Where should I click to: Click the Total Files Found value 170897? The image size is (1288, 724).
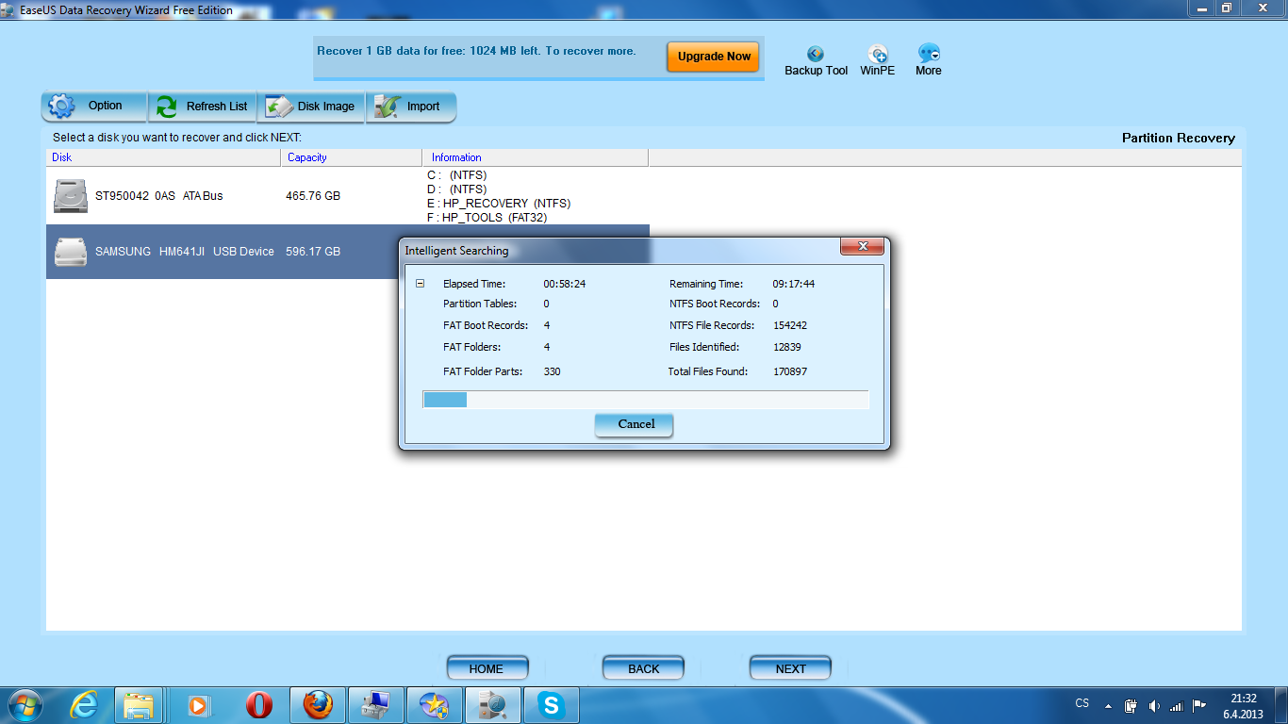tap(789, 371)
